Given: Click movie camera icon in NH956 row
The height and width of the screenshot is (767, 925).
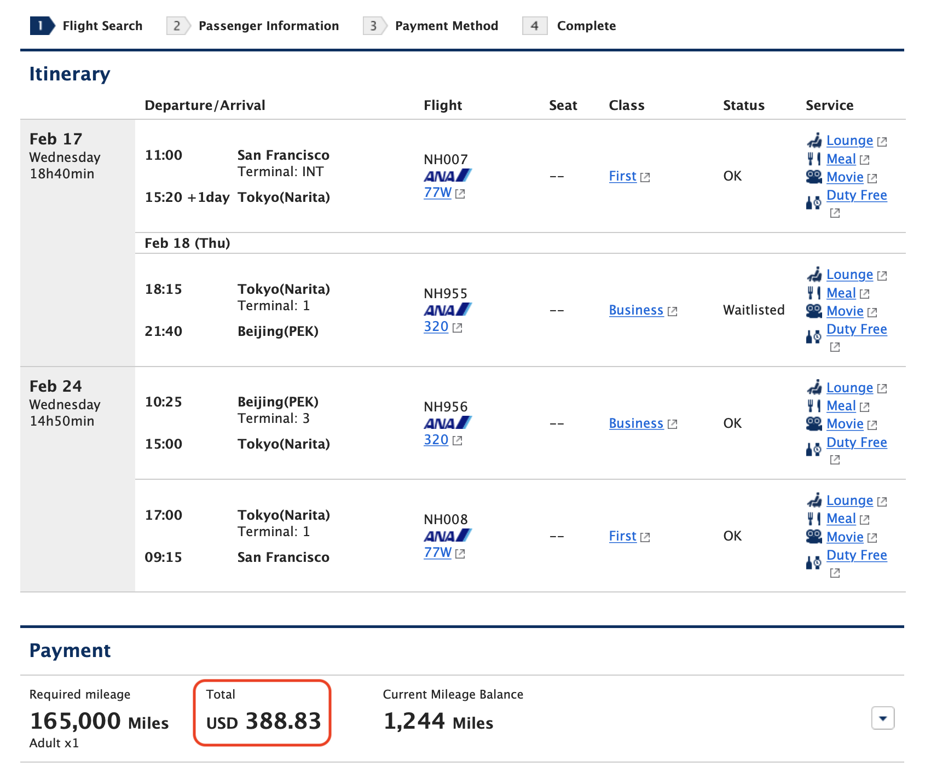Looking at the screenshot, I should point(814,423).
